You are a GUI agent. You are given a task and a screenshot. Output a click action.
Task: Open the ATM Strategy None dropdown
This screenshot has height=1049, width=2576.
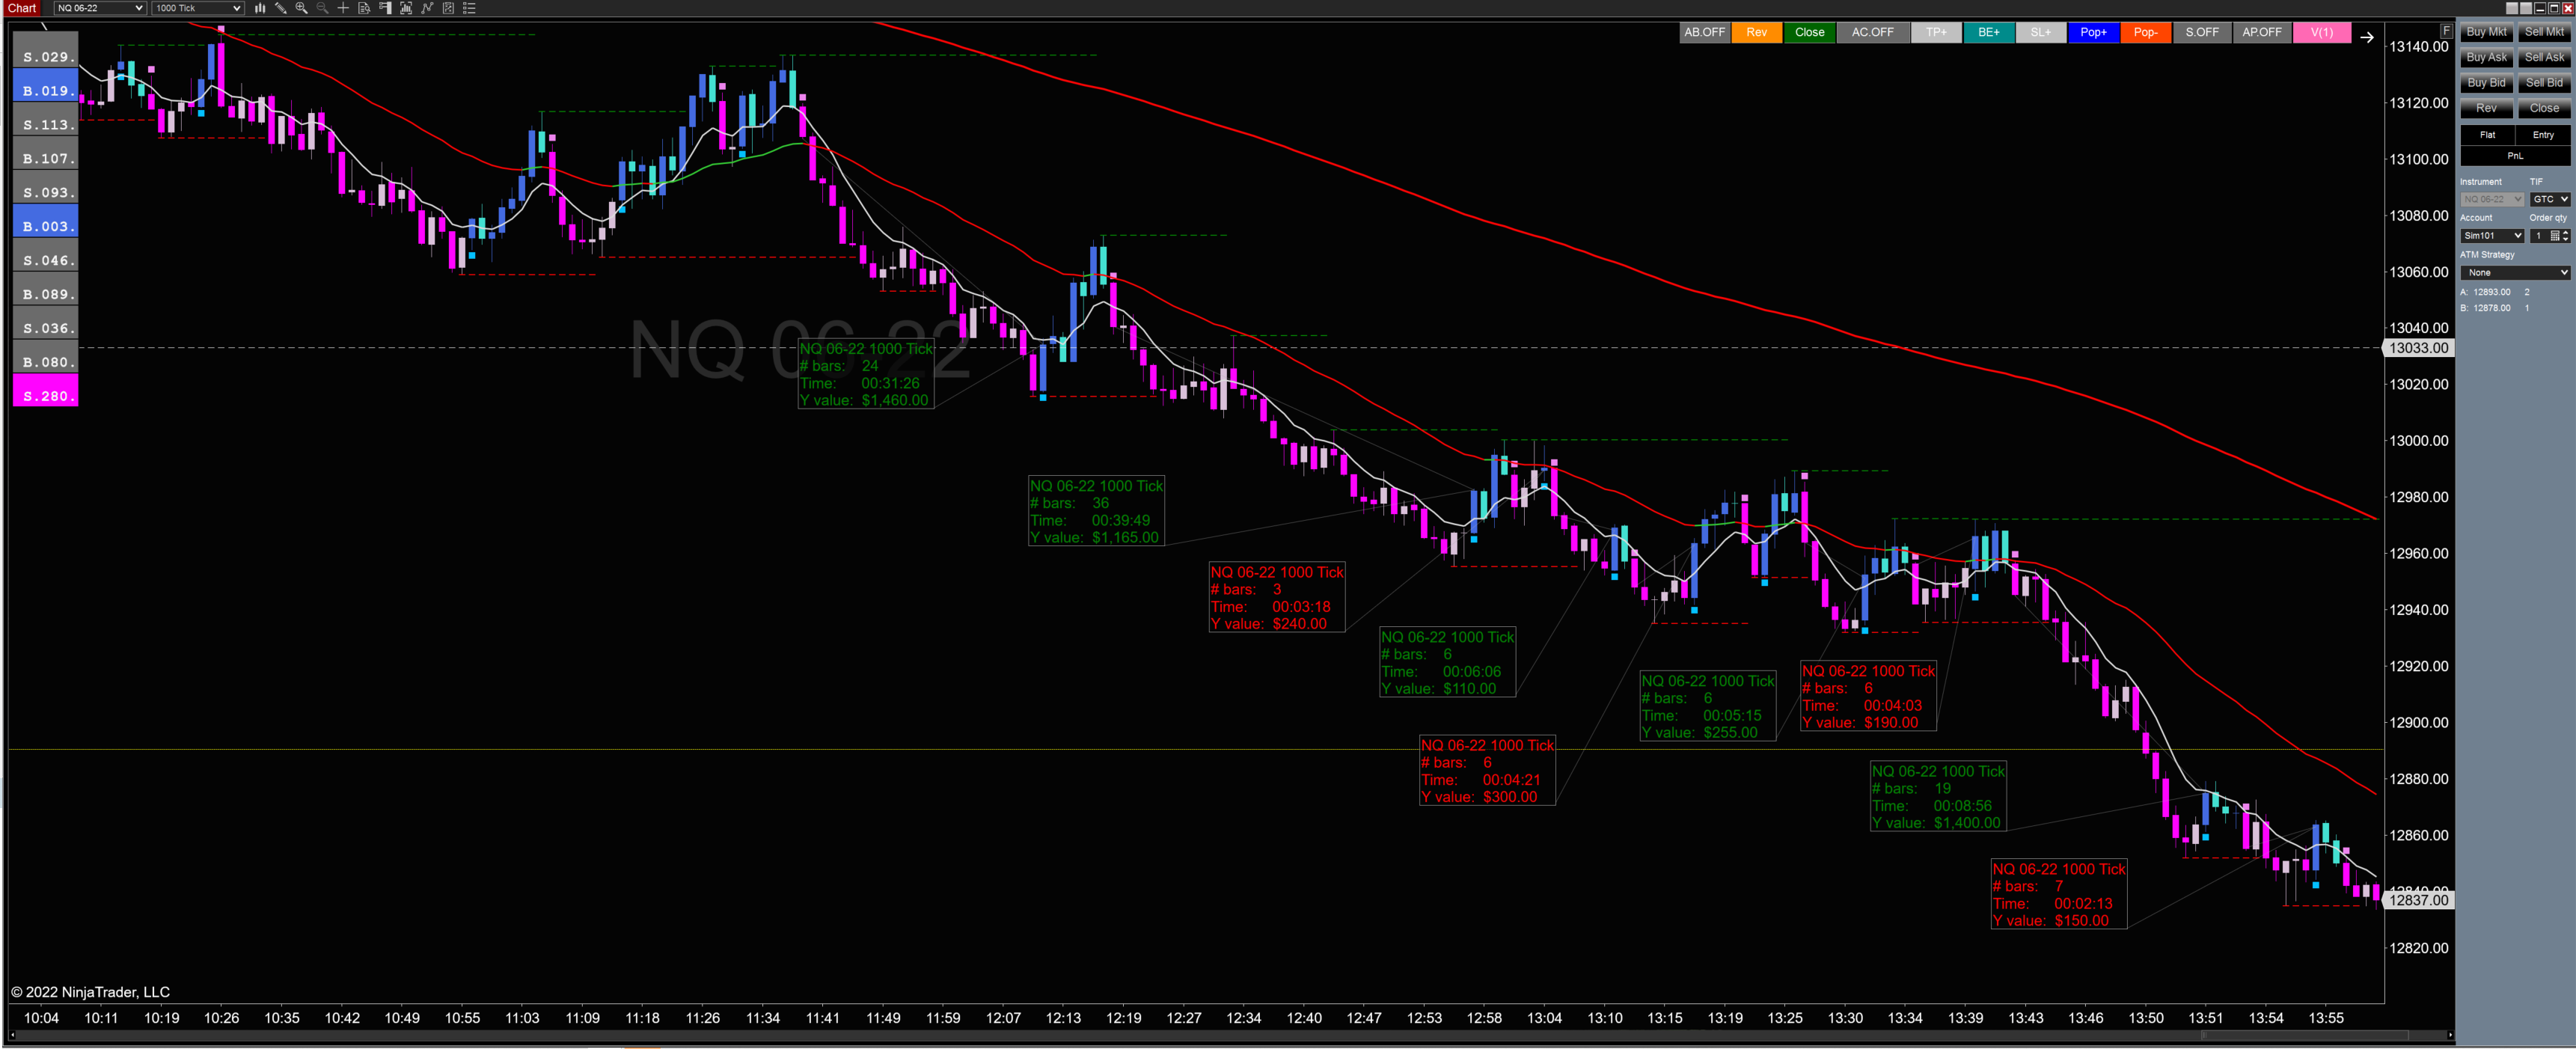2515,273
